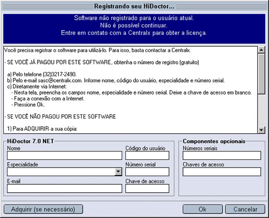Click the instructions scrollbar thumb
The image size is (269, 218).
[x=261, y=74]
